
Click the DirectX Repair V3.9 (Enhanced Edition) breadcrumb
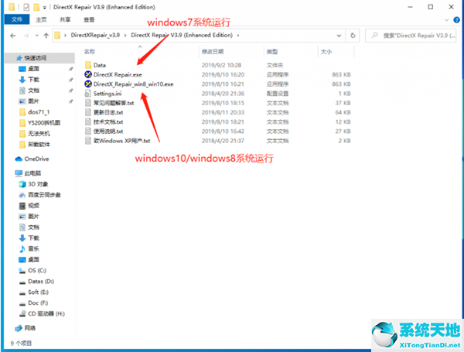point(182,36)
